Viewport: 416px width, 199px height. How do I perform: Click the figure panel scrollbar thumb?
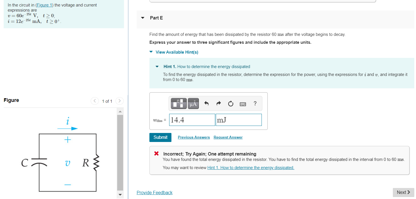[x=120, y=152]
